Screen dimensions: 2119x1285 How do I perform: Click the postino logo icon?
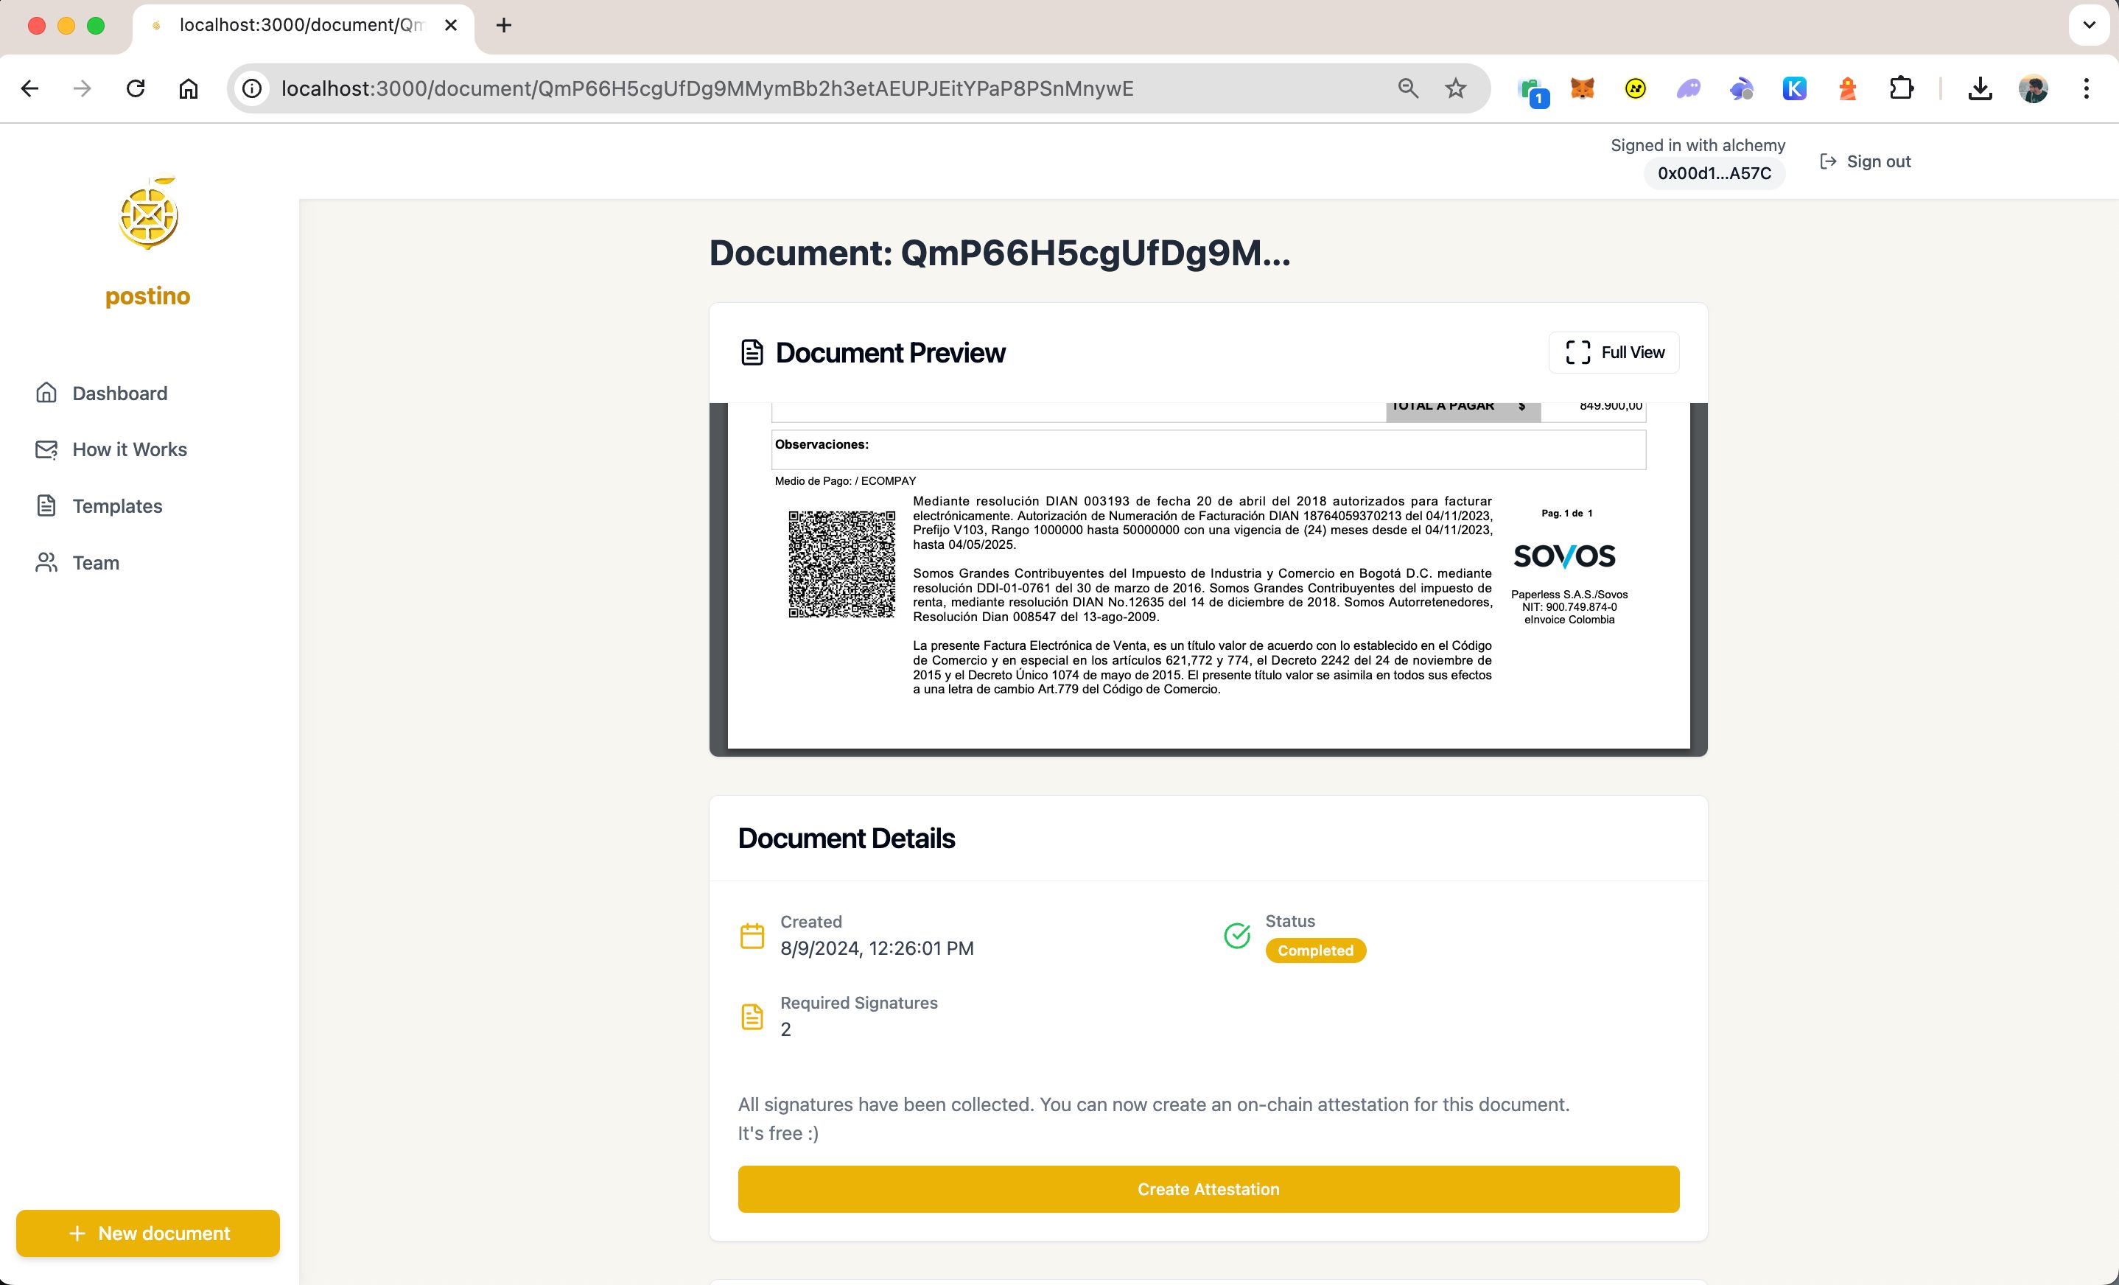(149, 213)
